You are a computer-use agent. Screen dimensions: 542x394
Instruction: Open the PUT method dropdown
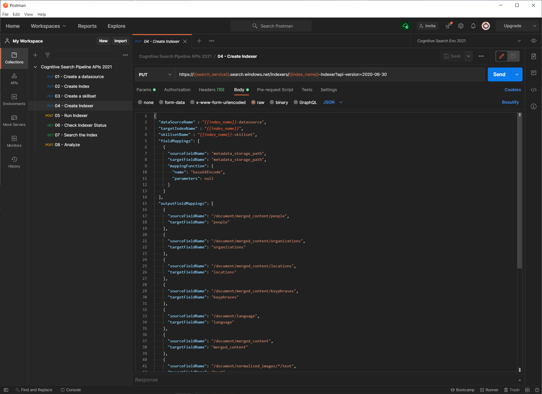155,74
